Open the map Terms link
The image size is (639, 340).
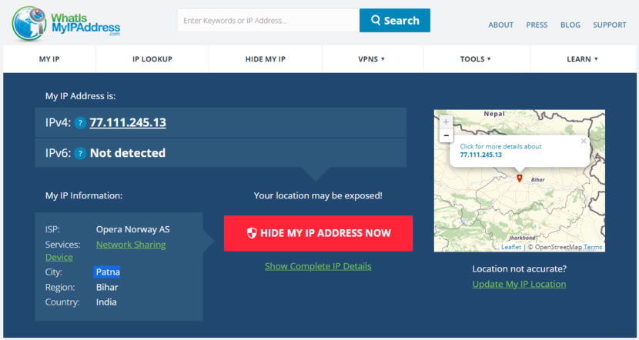(593, 247)
